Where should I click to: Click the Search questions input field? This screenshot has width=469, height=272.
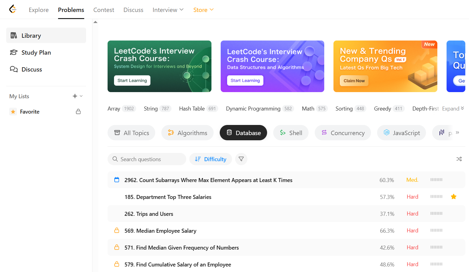(147, 159)
